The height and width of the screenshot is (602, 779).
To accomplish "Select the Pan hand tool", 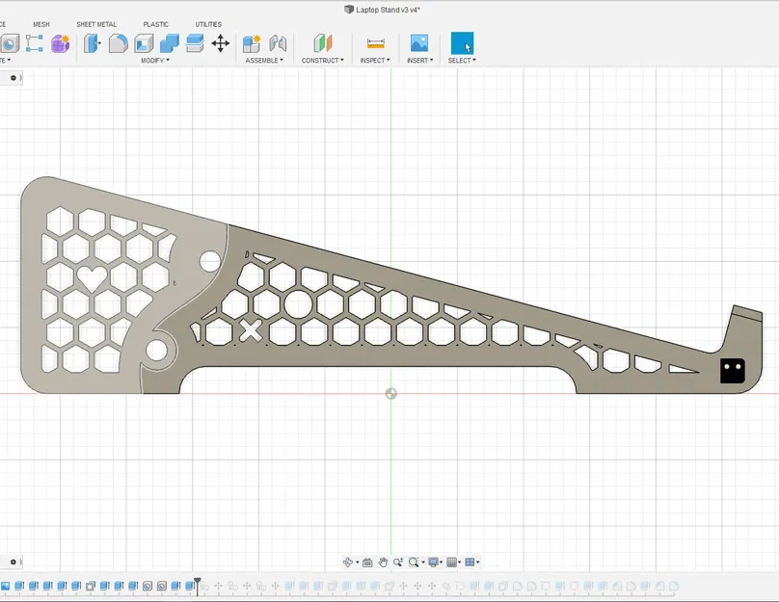I will point(383,563).
